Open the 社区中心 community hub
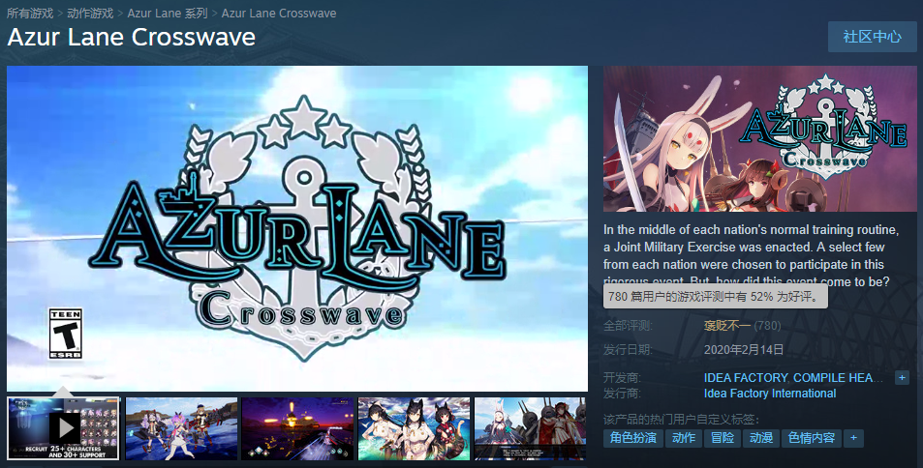 coord(872,37)
